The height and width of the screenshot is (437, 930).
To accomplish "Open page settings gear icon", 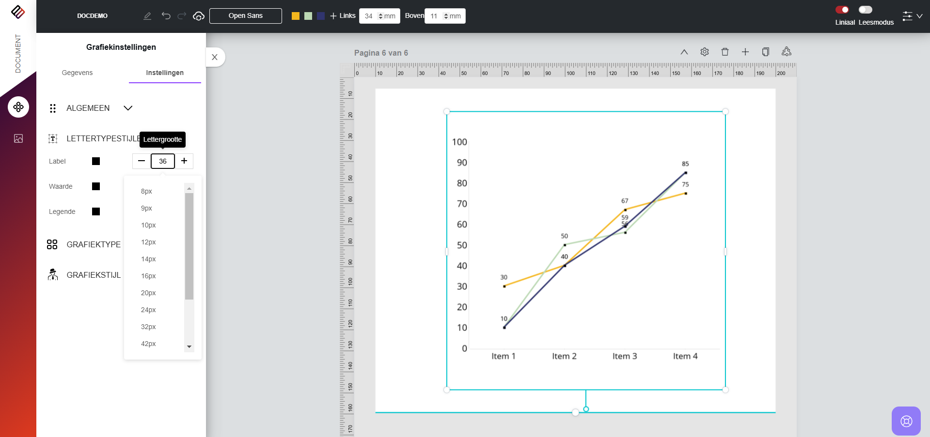I will coord(704,52).
